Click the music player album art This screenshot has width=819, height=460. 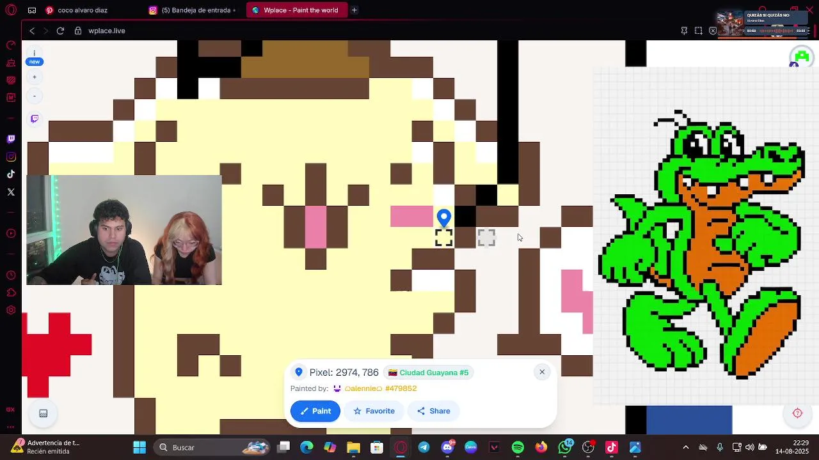click(731, 24)
